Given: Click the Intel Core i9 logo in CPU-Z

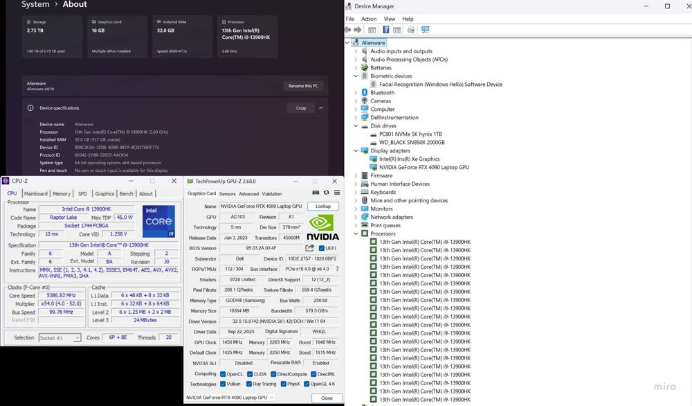Looking at the screenshot, I should [159, 221].
